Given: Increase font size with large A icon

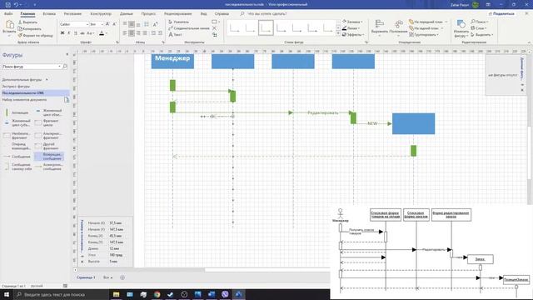Looking at the screenshot, I should click(x=107, y=24).
